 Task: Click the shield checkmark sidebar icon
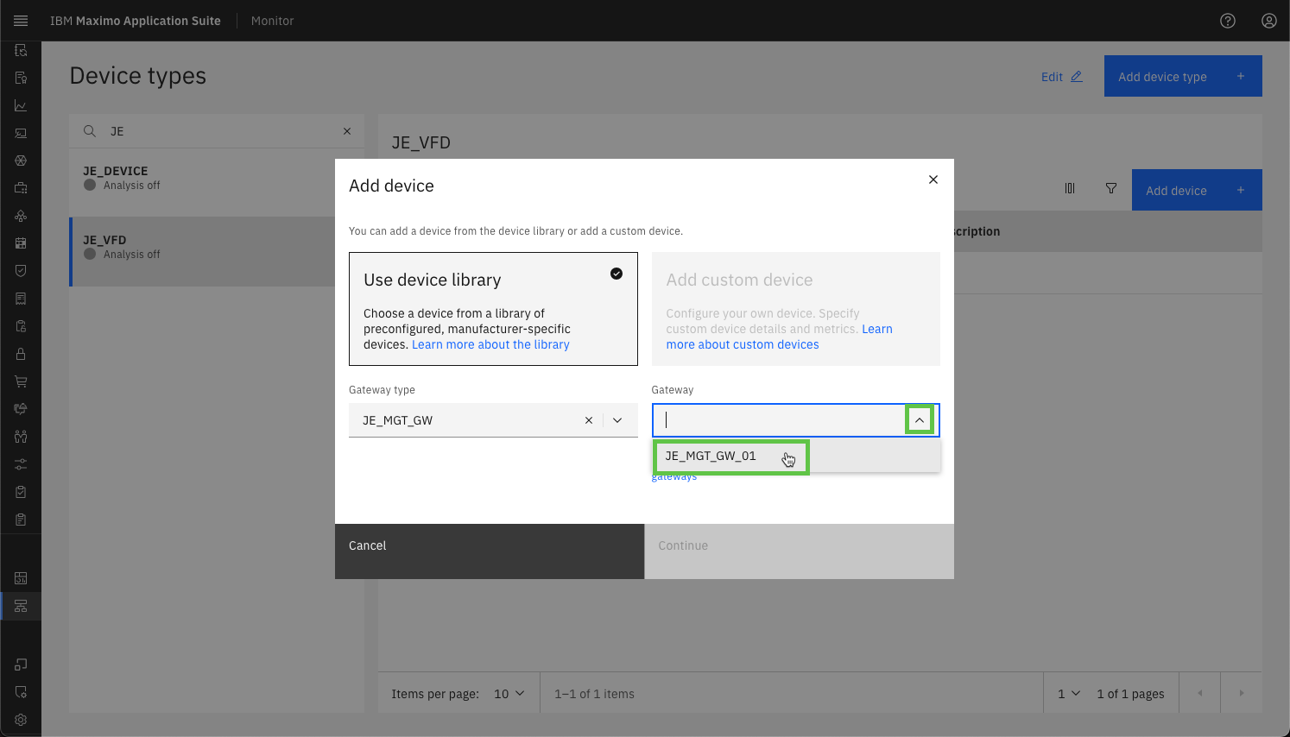pos(21,271)
